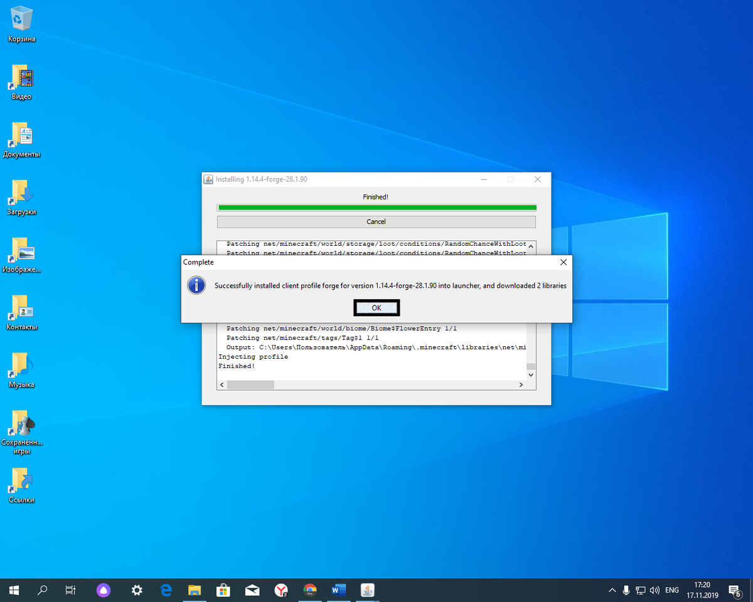Close the Forge installer window
This screenshot has height=602, width=753.
point(537,179)
